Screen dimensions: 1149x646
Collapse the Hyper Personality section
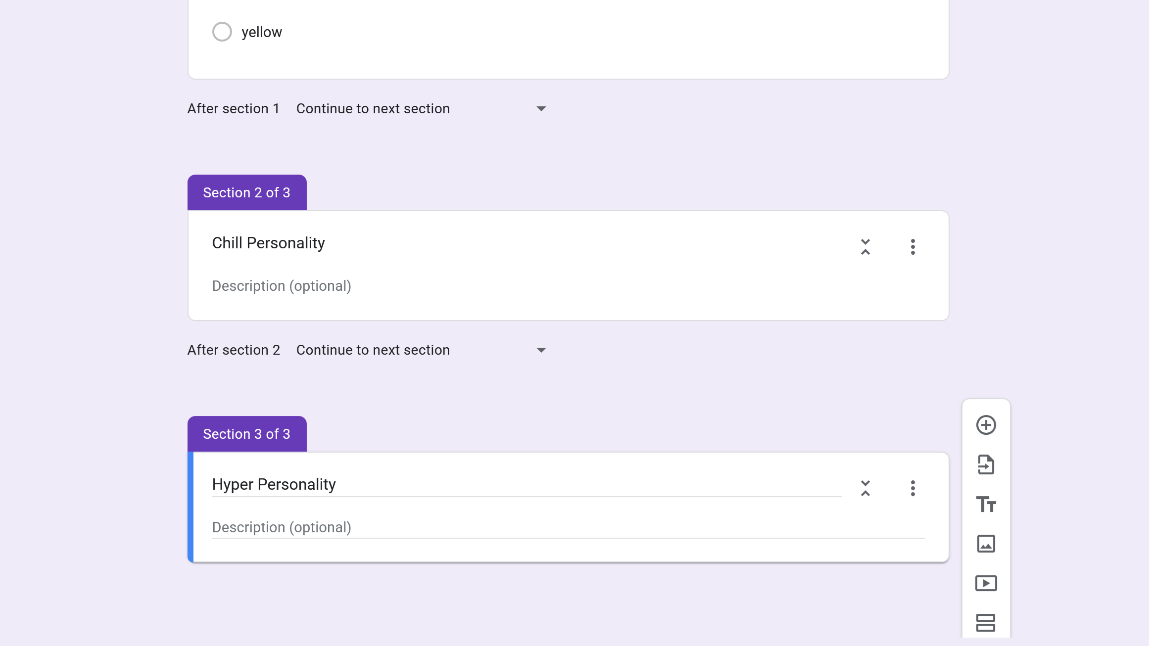(x=865, y=488)
